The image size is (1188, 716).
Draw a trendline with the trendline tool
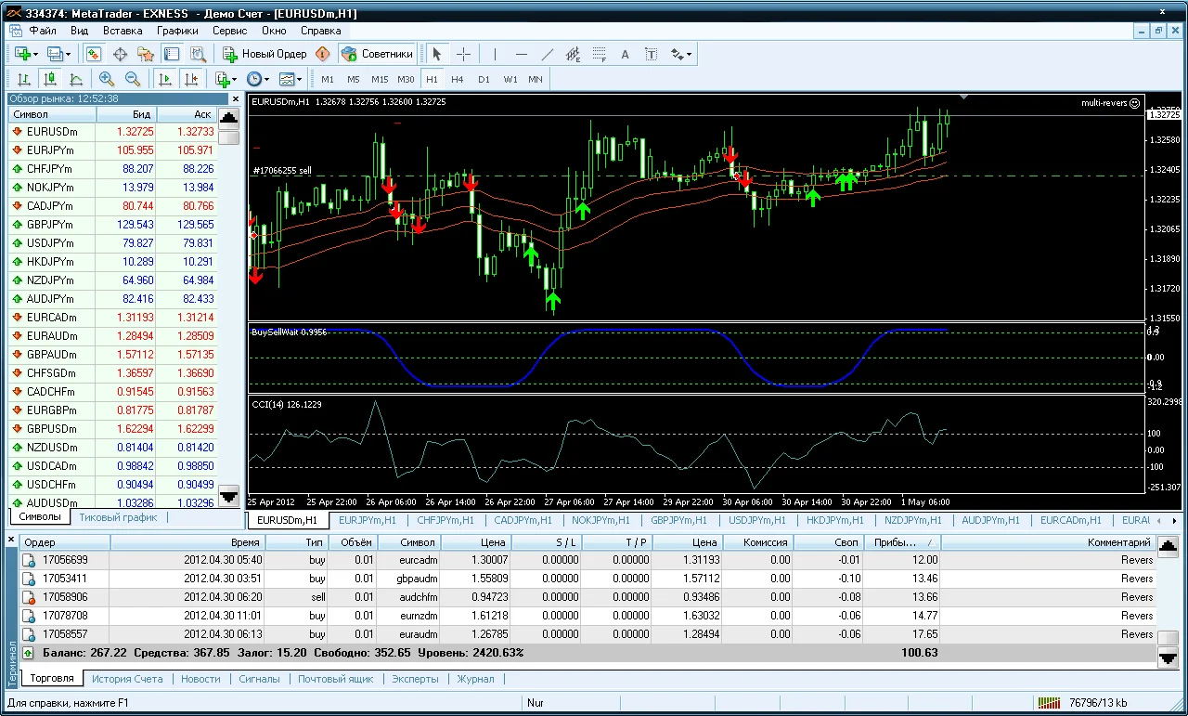547,54
